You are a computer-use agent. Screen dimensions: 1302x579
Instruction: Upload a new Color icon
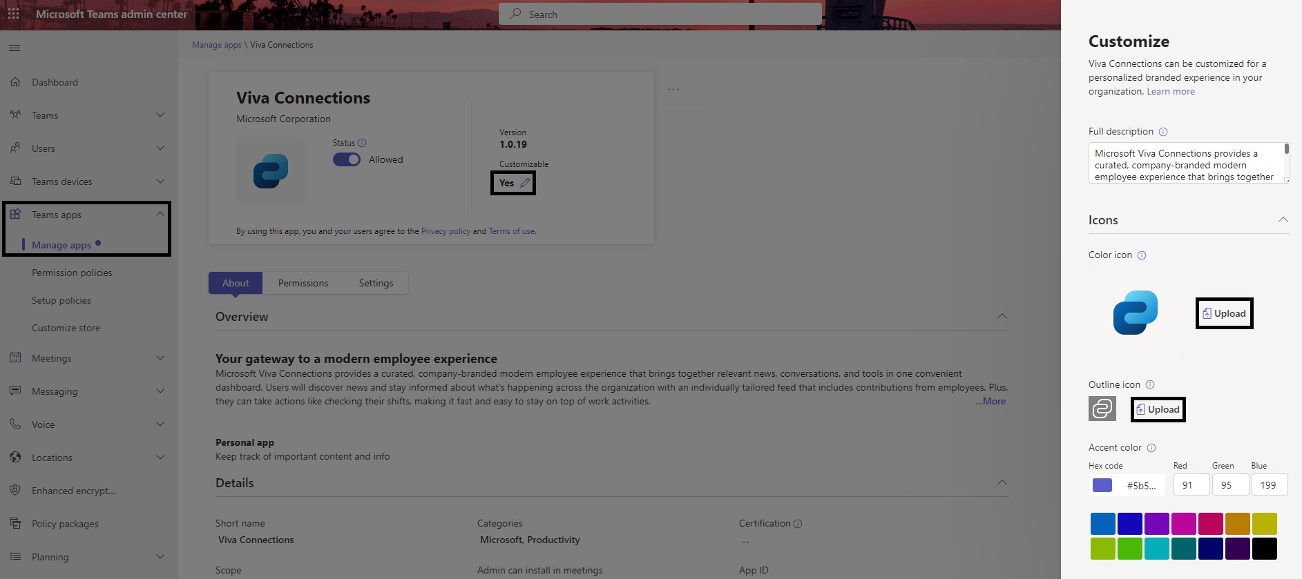(1224, 313)
